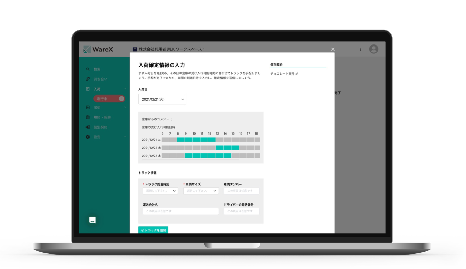
Task: Open the 入荷日 date dropdown
Action: (162, 99)
